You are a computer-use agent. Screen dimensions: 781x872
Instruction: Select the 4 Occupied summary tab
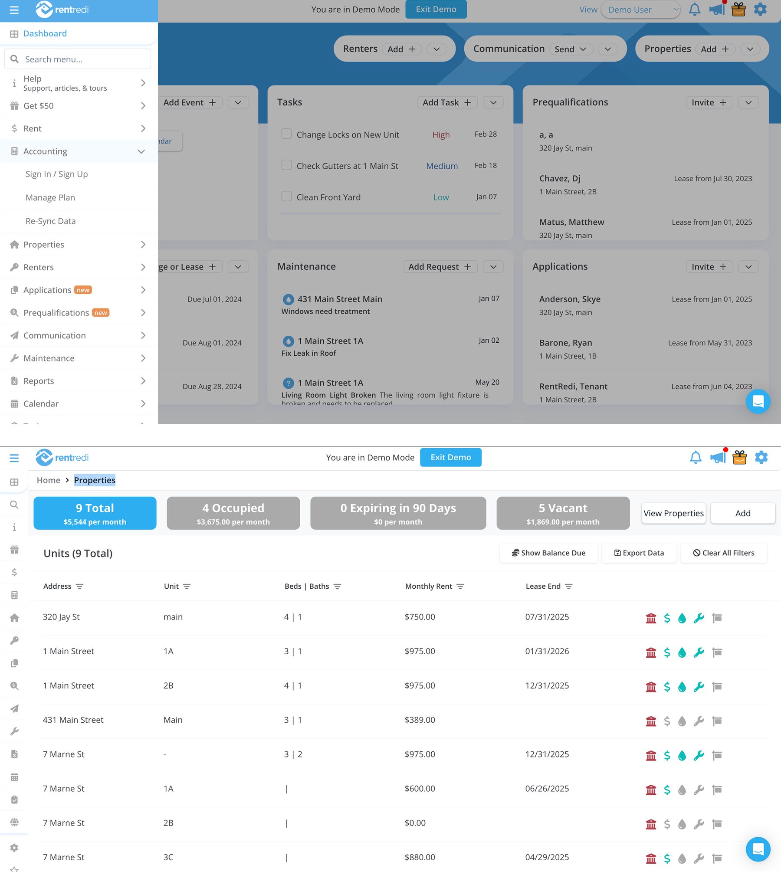pyautogui.click(x=233, y=513)
